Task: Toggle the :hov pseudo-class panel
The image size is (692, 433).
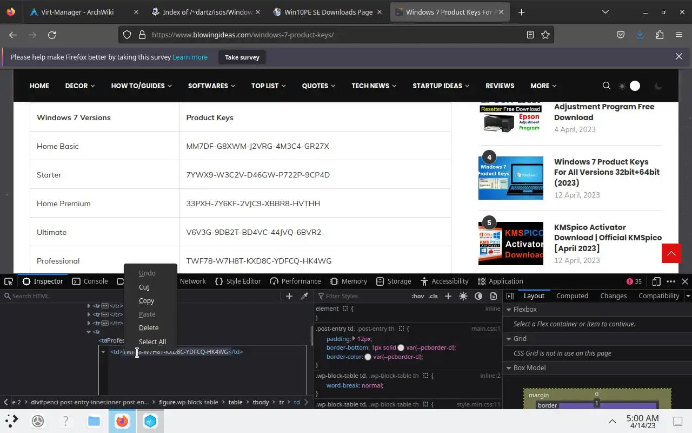Action: [418, 296]
